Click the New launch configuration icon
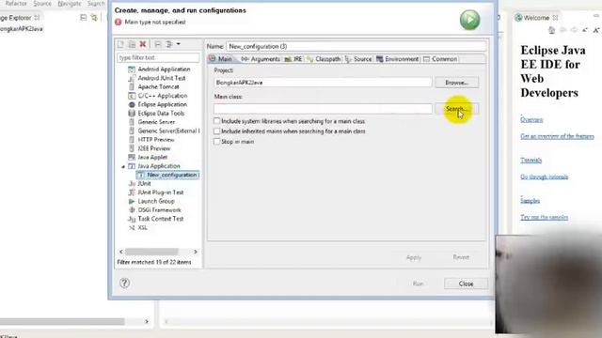The width and height of the screenshot is (602, 338). pyautogui.click(x=120, y=44)
